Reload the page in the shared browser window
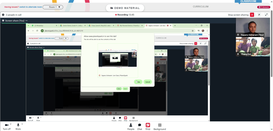The height and width of the screenshot is (131, 273). pos(37,31)
